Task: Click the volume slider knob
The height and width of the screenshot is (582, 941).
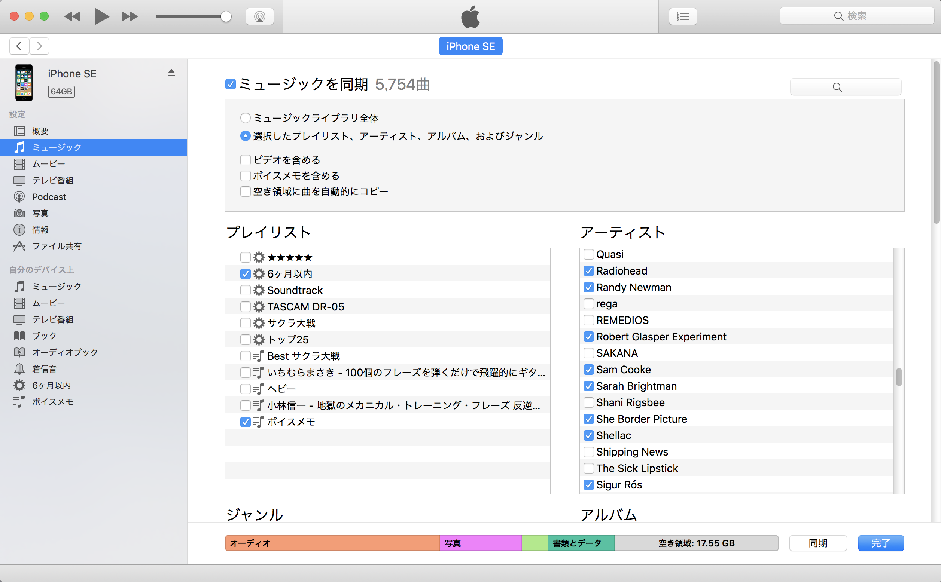Action: click(226, 16)
